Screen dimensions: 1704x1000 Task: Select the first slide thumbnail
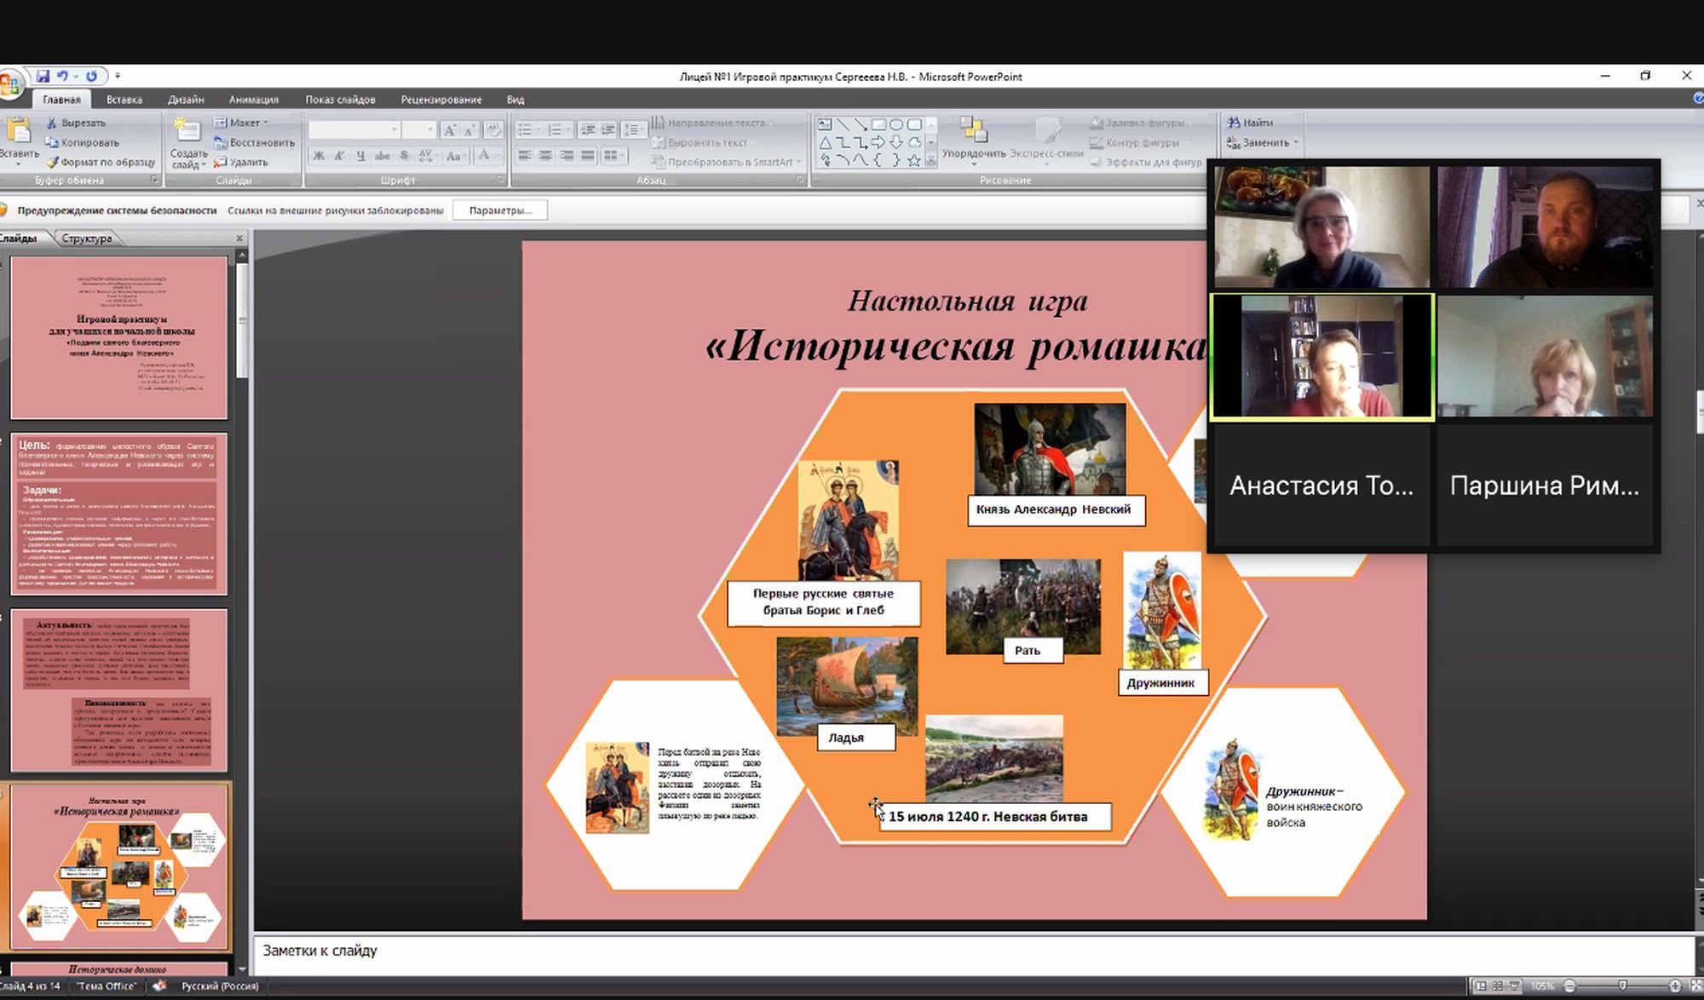point(119,337)
